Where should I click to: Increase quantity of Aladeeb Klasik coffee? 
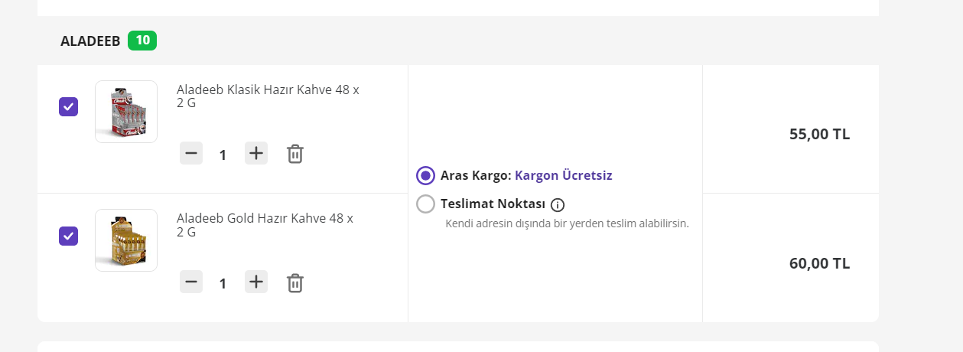coord(256,154)
